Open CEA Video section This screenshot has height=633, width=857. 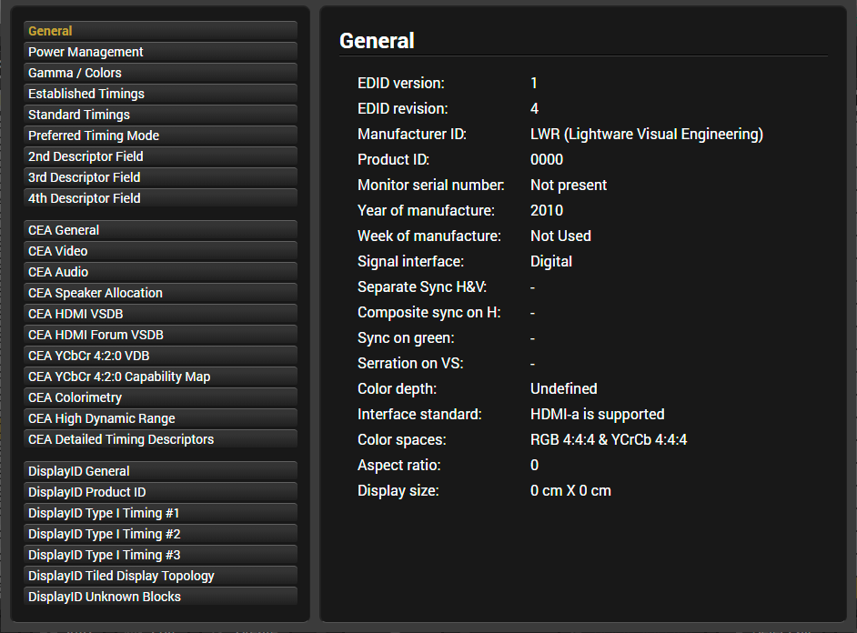coord(160,251)
